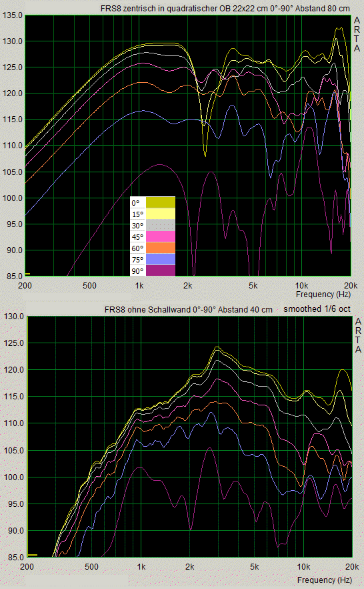Click the '100.0' y-axis value of bottom graph
The image size is (364, 589).
(x=14, y=477)
